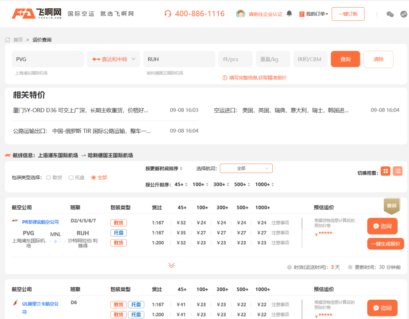
Task: Click the headset phone icon
Action: pyautogui.click(x=168, y=14)
